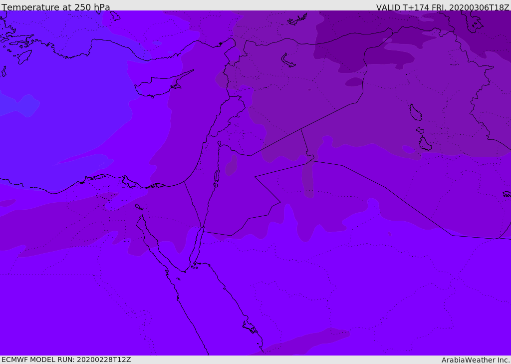Click the island of Cyprus on map
This screenshot has width=511, height=364.
coord(160,86)
